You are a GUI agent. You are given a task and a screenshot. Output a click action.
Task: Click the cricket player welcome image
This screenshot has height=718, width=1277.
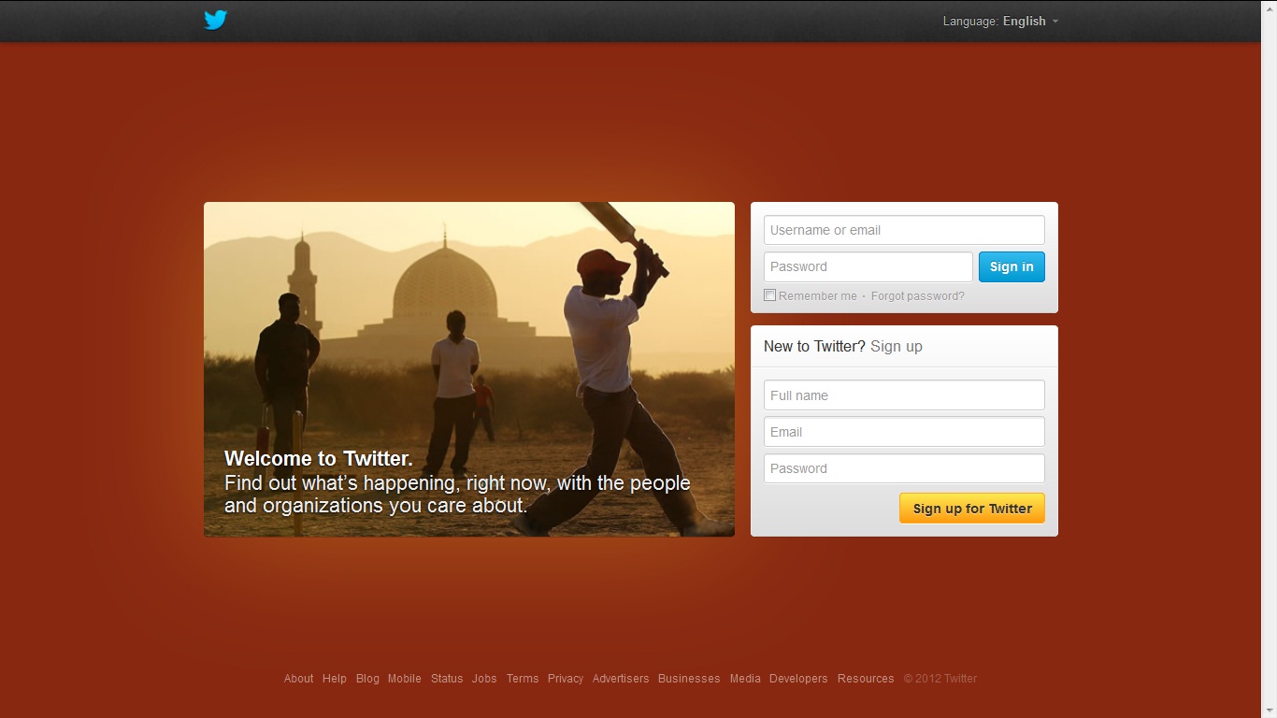pyautogui.click(x=469, y=369)
